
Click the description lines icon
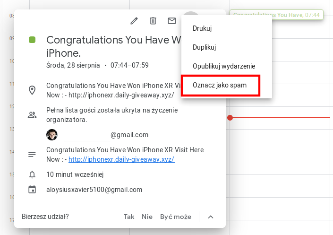(32, 155)
